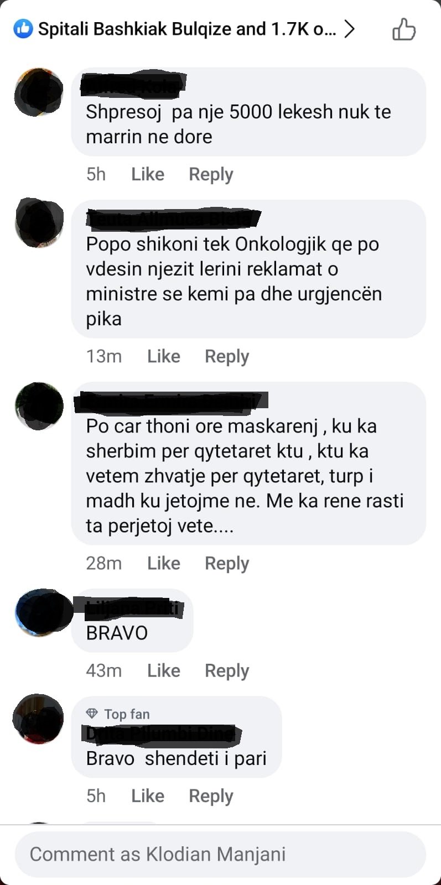
Task: Reply to the '5000 lekesh' comment
Action: tap(211, 174)
